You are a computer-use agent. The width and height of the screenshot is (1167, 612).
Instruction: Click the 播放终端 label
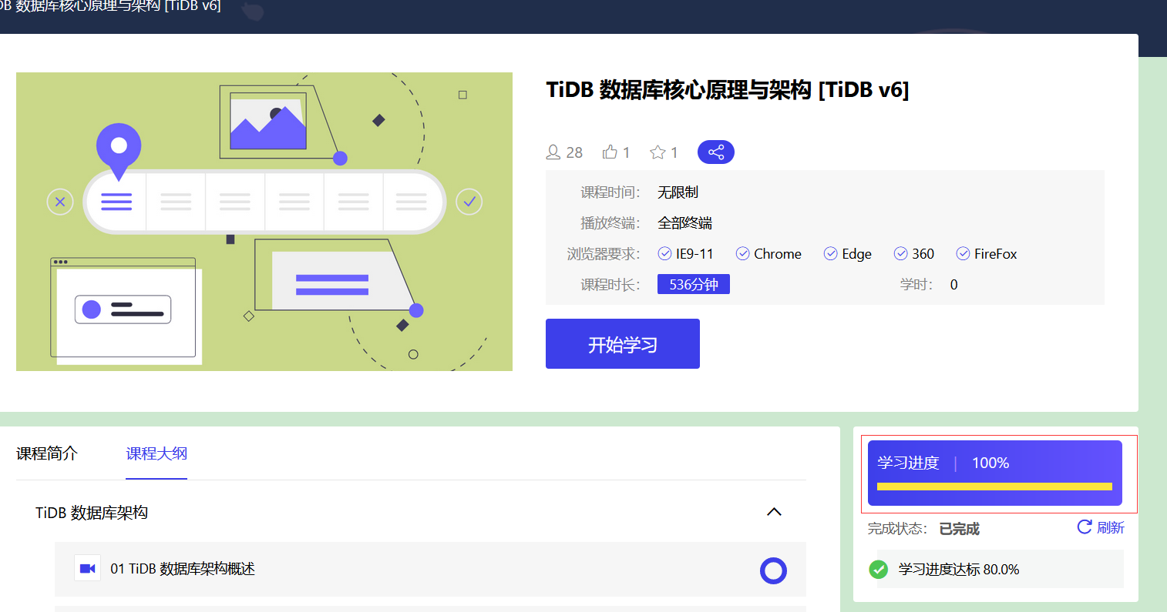pyautogui.click(x=610, y=223)
